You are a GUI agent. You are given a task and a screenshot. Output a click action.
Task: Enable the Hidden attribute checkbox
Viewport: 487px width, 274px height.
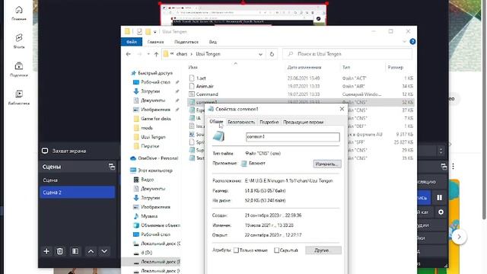click(276, 250)
